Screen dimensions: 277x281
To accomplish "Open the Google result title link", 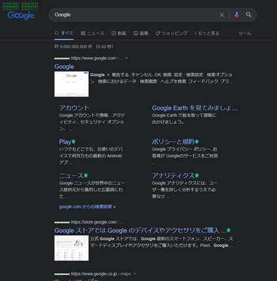I will (64, 66).
